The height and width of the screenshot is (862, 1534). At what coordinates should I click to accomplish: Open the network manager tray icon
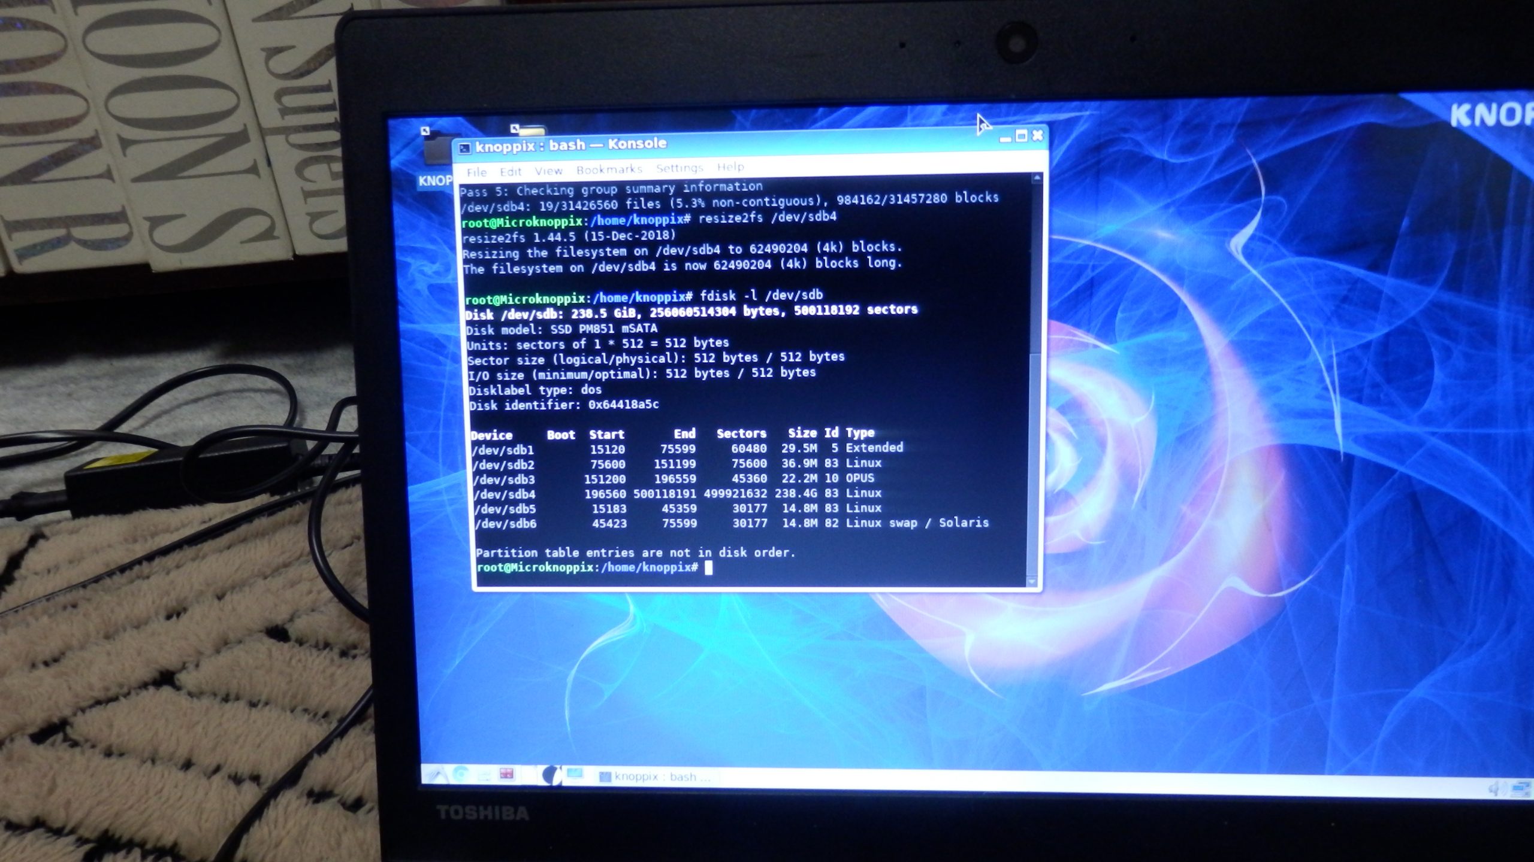pos(1520,790)
